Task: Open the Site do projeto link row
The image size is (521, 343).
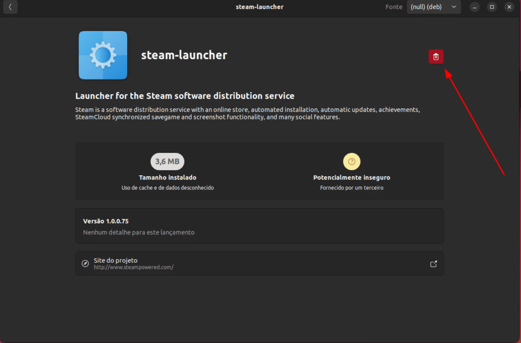Action: (x=259, y=264)
